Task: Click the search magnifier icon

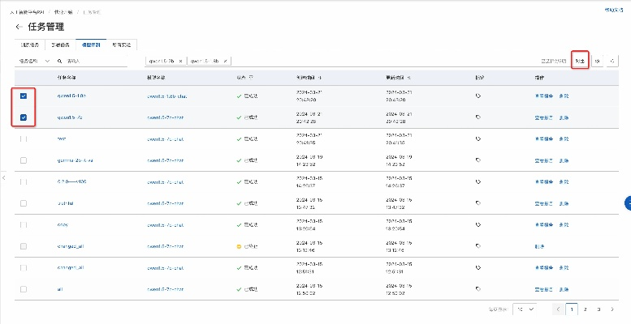Action: [60, 61]
